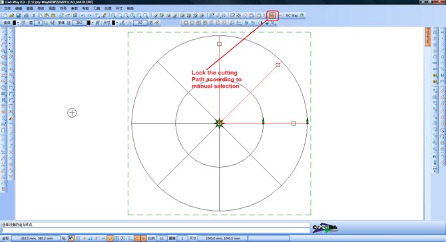
Task: Click the repeat count field showing 1
Action: [x=182, y=238]
